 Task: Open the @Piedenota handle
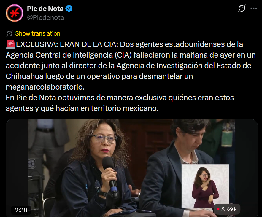(x=45, y=18)
